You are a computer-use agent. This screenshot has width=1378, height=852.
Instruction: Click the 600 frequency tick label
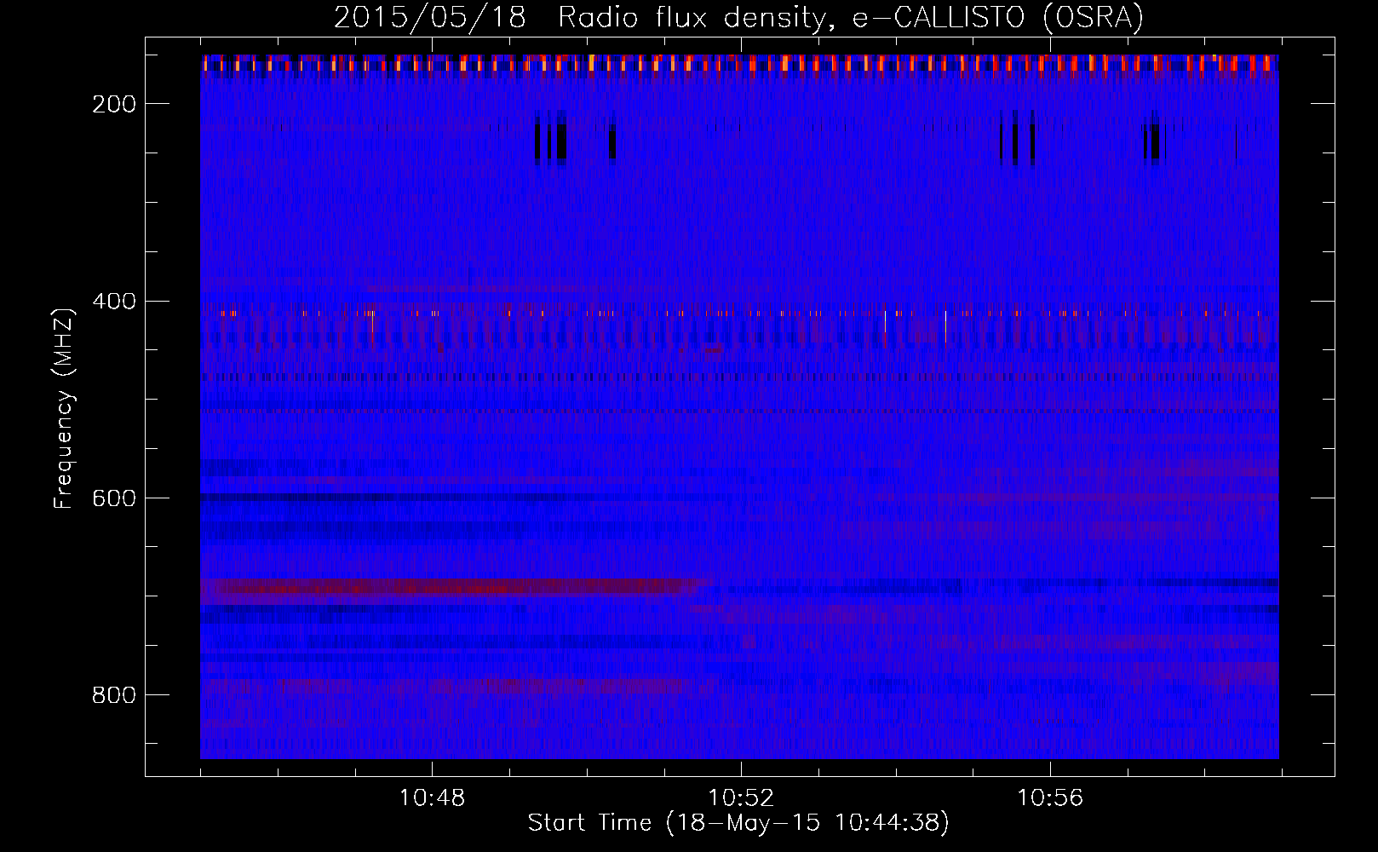coord(114,498)
